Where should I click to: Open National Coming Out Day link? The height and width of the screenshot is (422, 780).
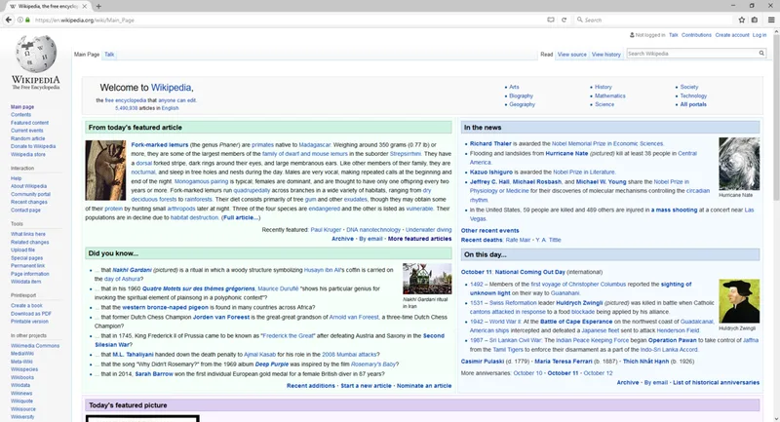(x=529, y=272)
